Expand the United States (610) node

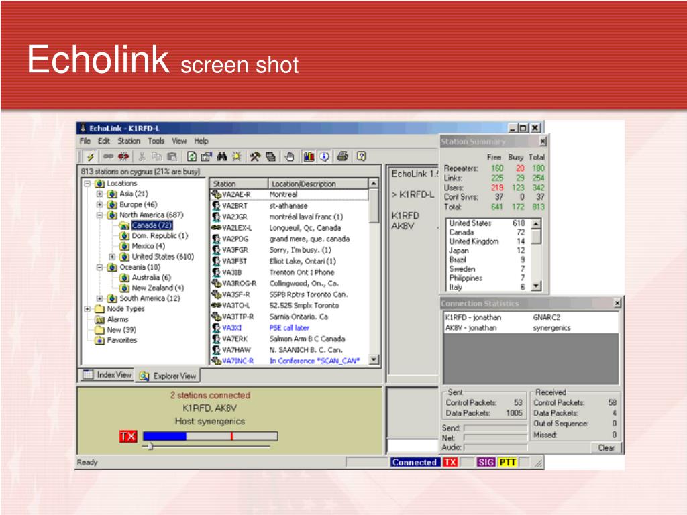pos(112,257)
